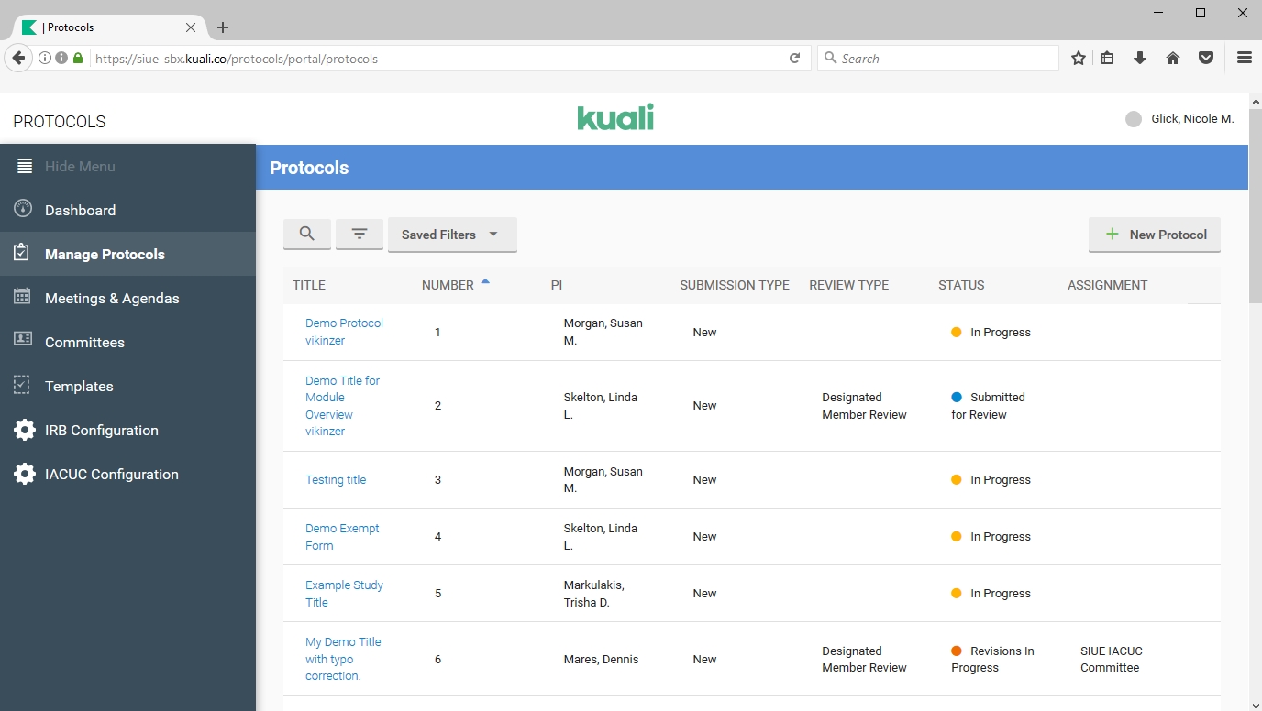Click the Committees ID card icon
The width and height of the screenshot is (1262, 711).
[24, 341]
